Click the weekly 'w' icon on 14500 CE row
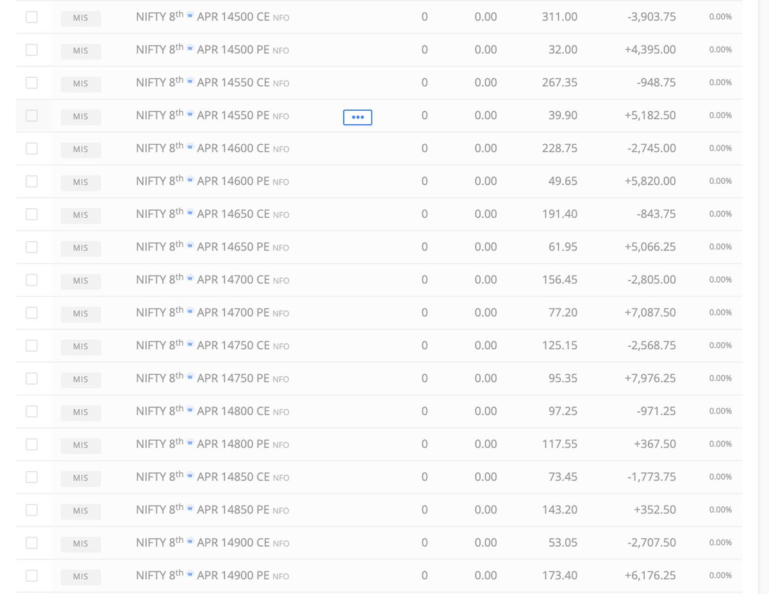The width and height of the screenshot is (769, 594). point(190,16)
